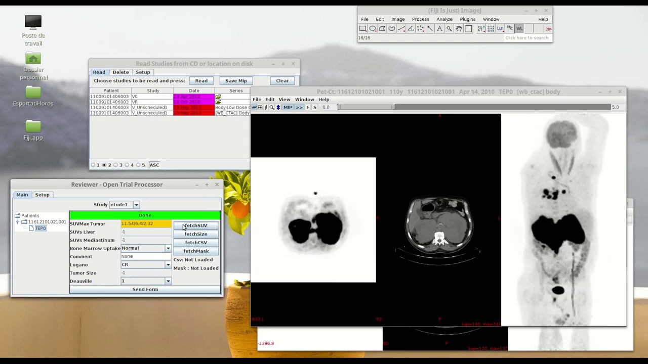
Task: Click the Pet-Ct brightness range slider
Action: (475, 107)
